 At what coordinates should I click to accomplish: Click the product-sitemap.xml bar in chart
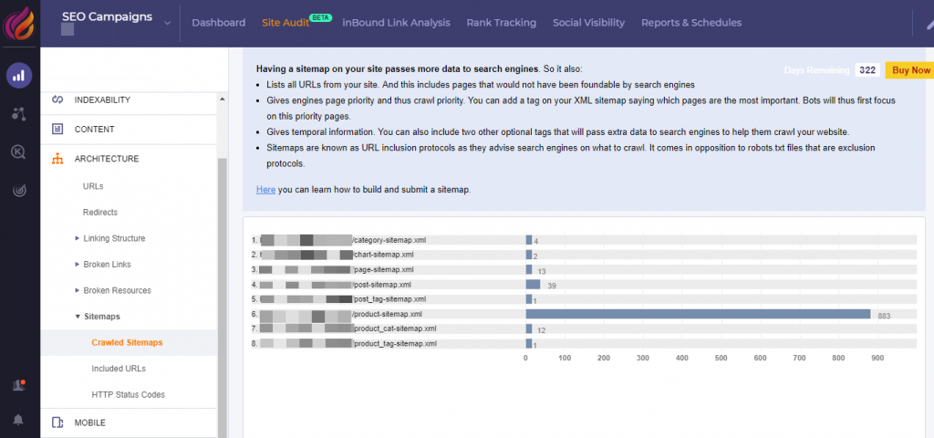[x=698, y=314]
